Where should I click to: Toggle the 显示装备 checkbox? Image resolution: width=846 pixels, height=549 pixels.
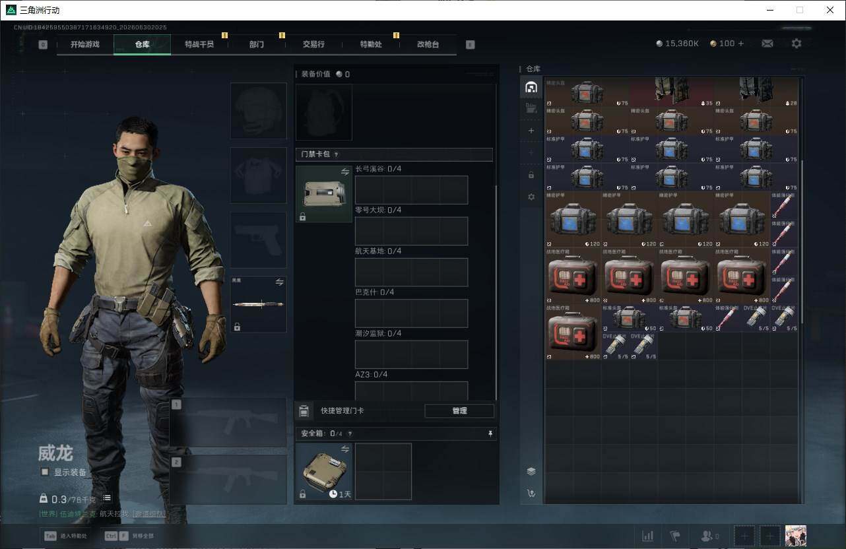coord(45,472)
